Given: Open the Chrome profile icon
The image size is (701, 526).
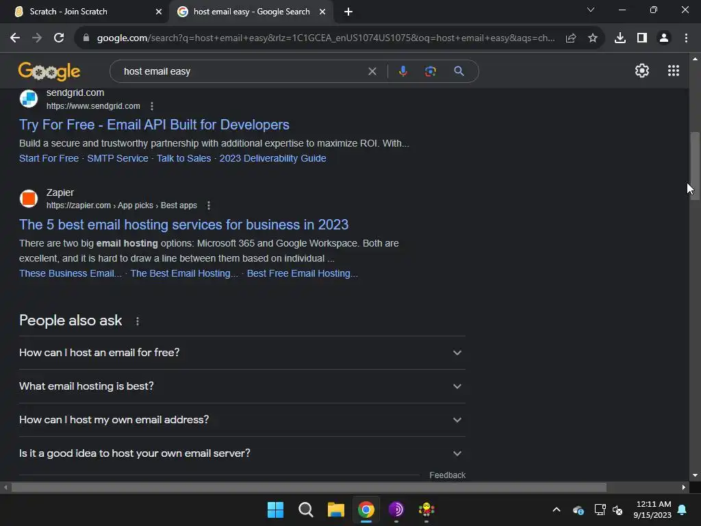Looking at the screenshot, I should (x=664, y=38).
